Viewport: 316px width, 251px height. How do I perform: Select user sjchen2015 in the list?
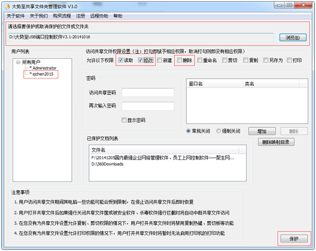(x=43, y=74)
